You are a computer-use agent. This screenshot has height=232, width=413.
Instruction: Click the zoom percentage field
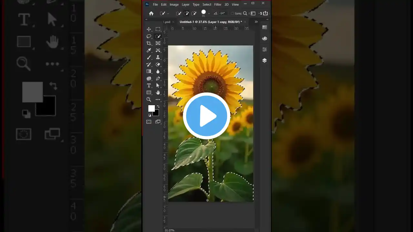169,230
